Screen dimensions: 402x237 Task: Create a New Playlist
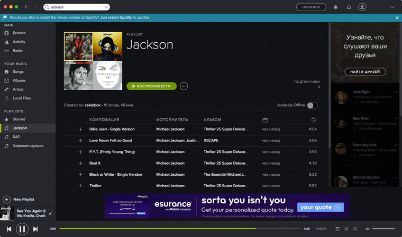(19, 199)
